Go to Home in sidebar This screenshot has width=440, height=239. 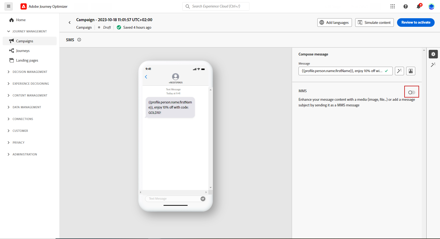30,20
